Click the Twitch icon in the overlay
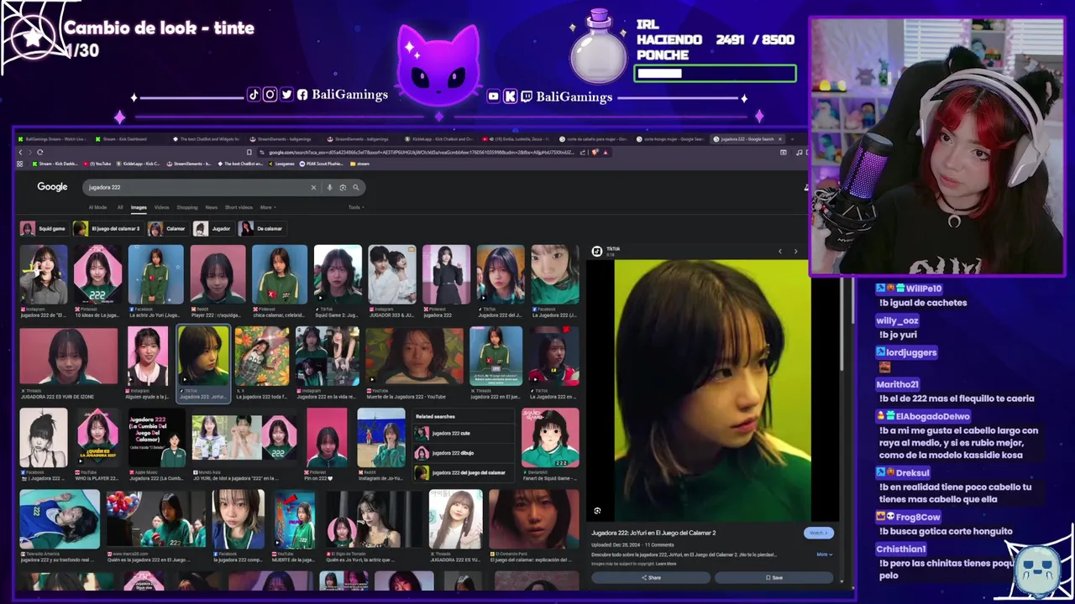This screenshot has width=1075, height=604. point(526,96)
